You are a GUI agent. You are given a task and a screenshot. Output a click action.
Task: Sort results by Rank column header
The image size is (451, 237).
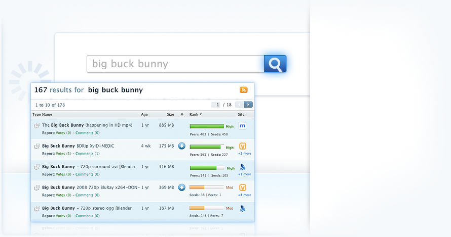click(196, 114)
